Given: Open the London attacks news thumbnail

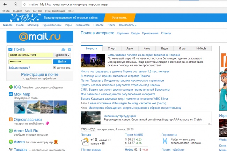Looking at the screenshot, I should [x=93, y=60].
